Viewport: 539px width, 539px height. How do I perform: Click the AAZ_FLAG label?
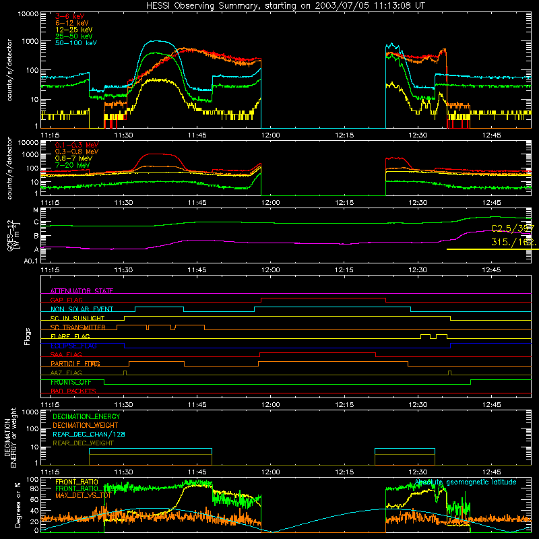coord(66,373)
